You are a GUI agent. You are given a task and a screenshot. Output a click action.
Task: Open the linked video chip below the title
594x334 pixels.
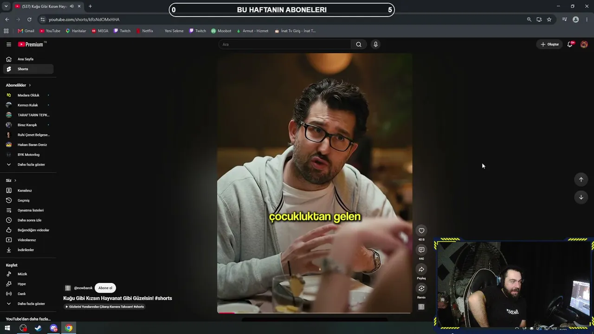tap(104, 307)
